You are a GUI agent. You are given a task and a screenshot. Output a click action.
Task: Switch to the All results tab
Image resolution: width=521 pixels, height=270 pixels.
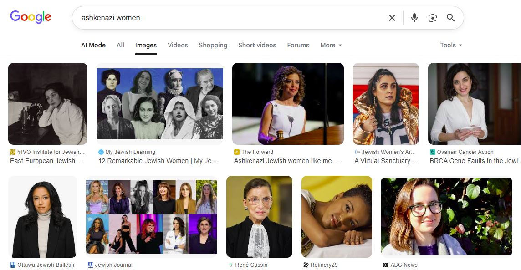[120, 45]
